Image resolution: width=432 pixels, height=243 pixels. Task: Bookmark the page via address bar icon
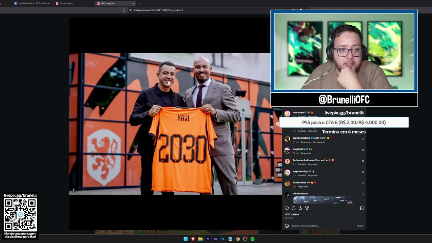tap(124, 10)
